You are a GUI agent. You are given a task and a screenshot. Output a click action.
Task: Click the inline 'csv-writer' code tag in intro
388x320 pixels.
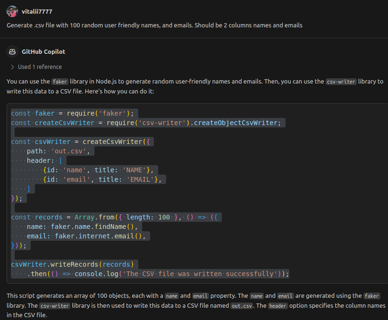[341, 82]
